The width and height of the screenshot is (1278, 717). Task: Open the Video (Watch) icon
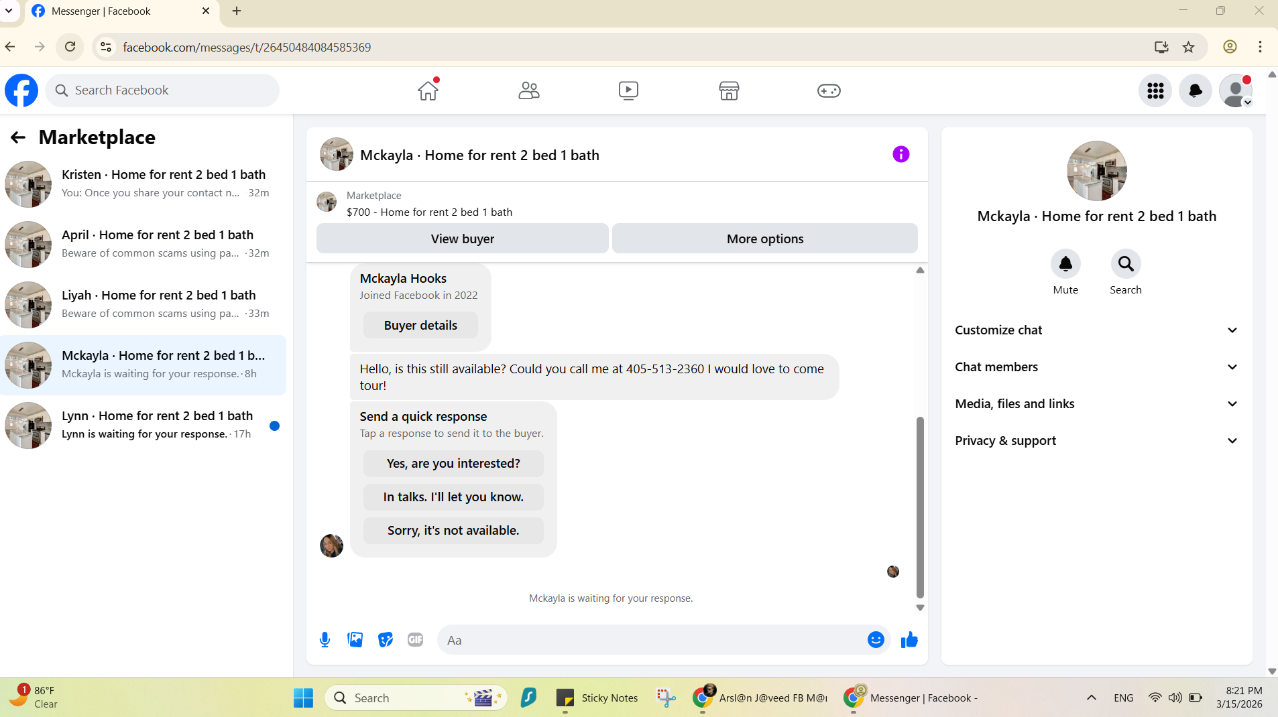point(628,90)
